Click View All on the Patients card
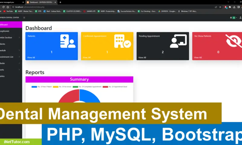 pyautogui.click(x=31, y=57)
